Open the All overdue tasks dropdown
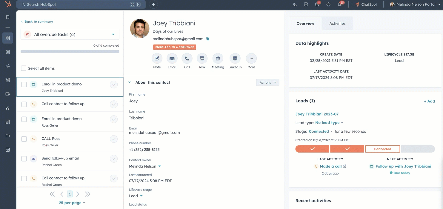This screenshot has height=209, width=443. point(70,34)
